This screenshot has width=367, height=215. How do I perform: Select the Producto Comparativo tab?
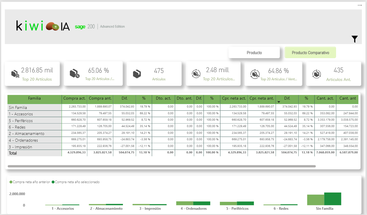(310, 53)
